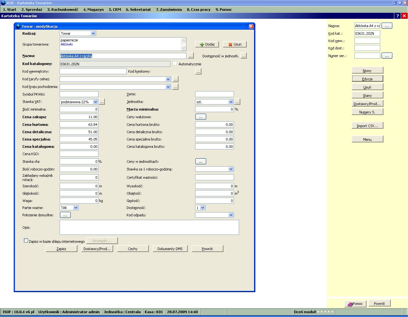This screenshot has height=317, width=408.
Task: Open the Pomoc help book button
Action: (x=355, y=304)
